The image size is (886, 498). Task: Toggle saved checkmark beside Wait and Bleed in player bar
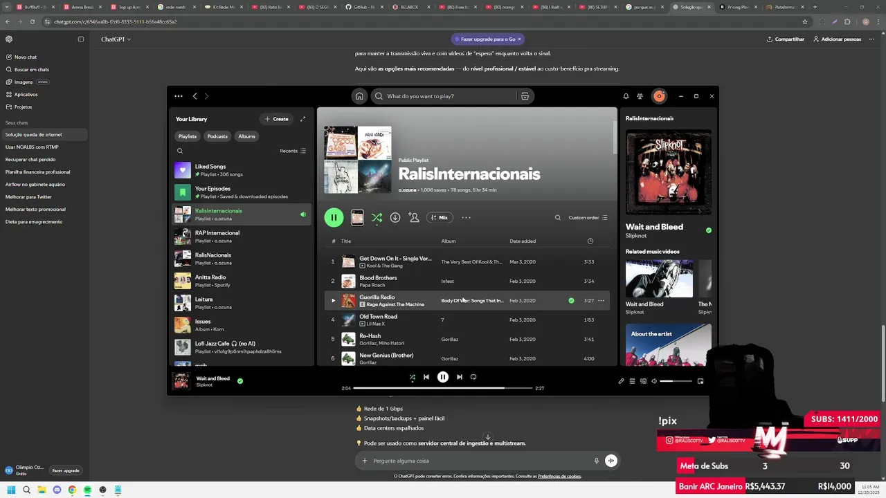240,380
